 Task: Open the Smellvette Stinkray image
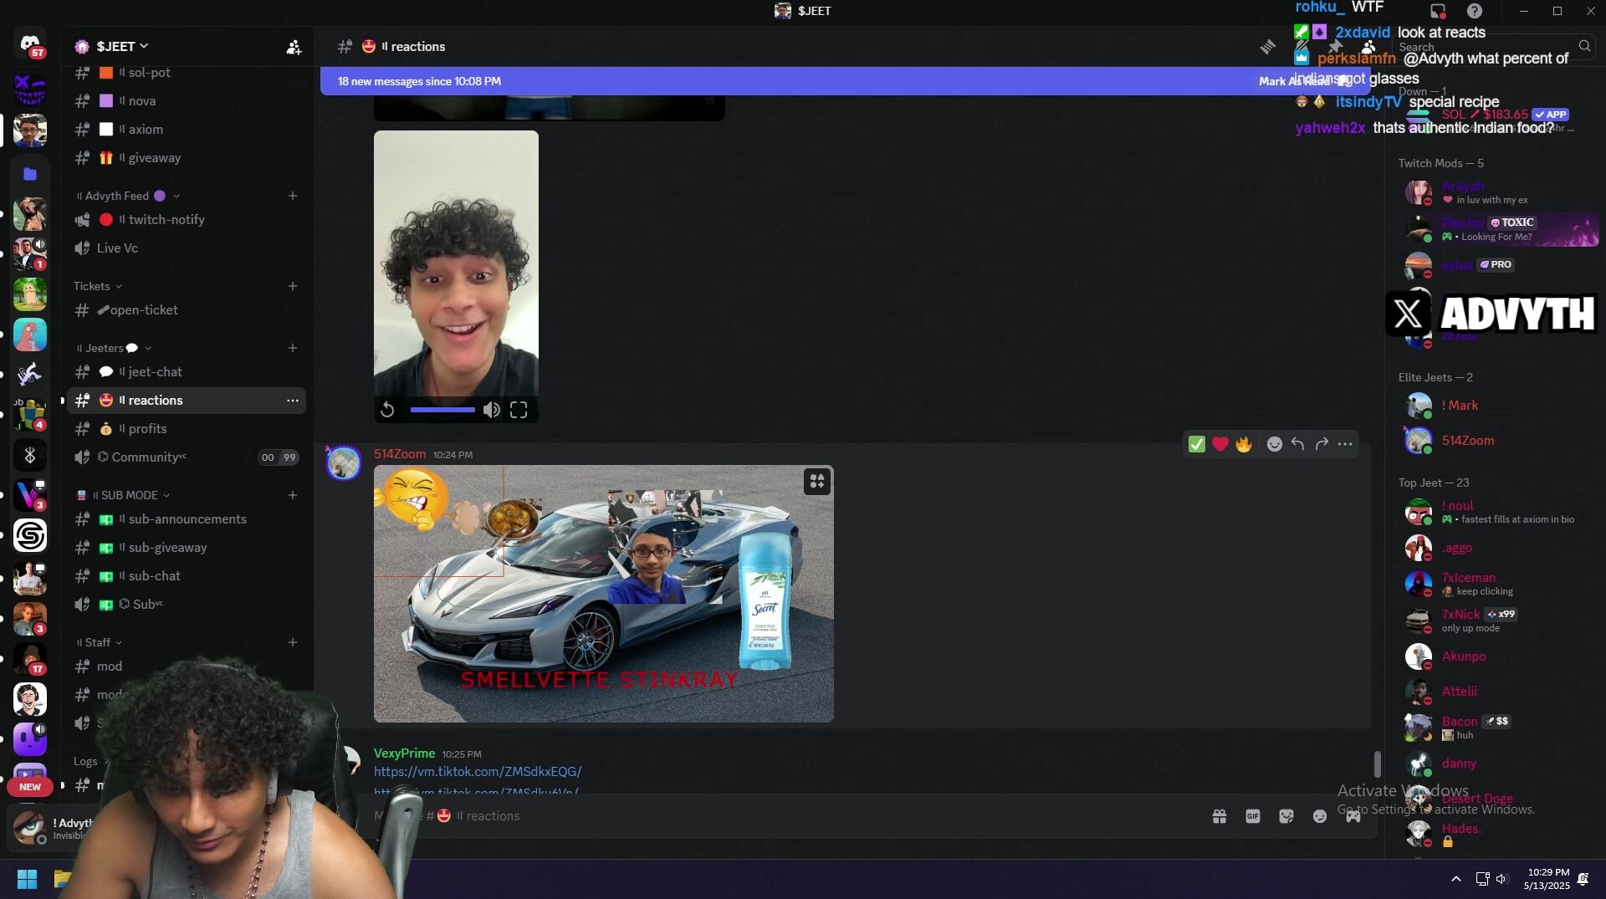[603, 594]
